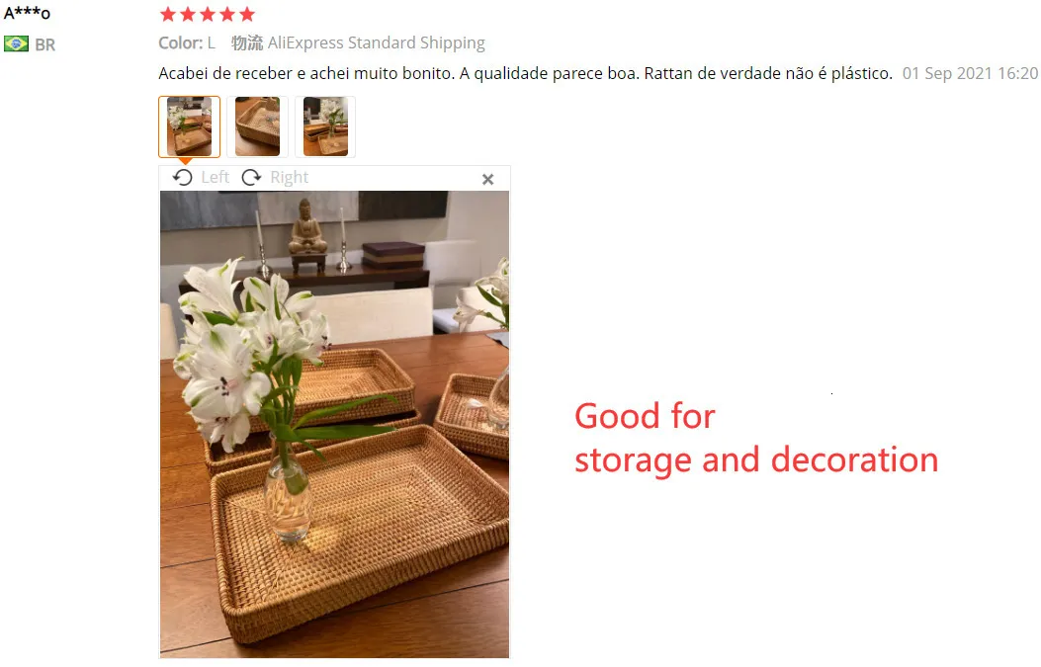Click the third rating star
Image resolution: width=1041 pixels, height=667 pixels.
pos(208,14)
